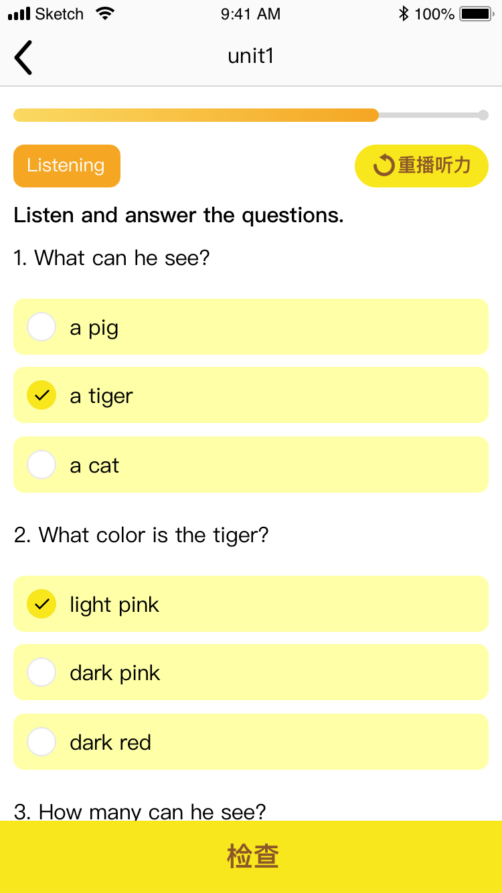This screenshot has height=893, width=502.
Task: Pick the 'dark red' radio button
Action: click(41, 742)
